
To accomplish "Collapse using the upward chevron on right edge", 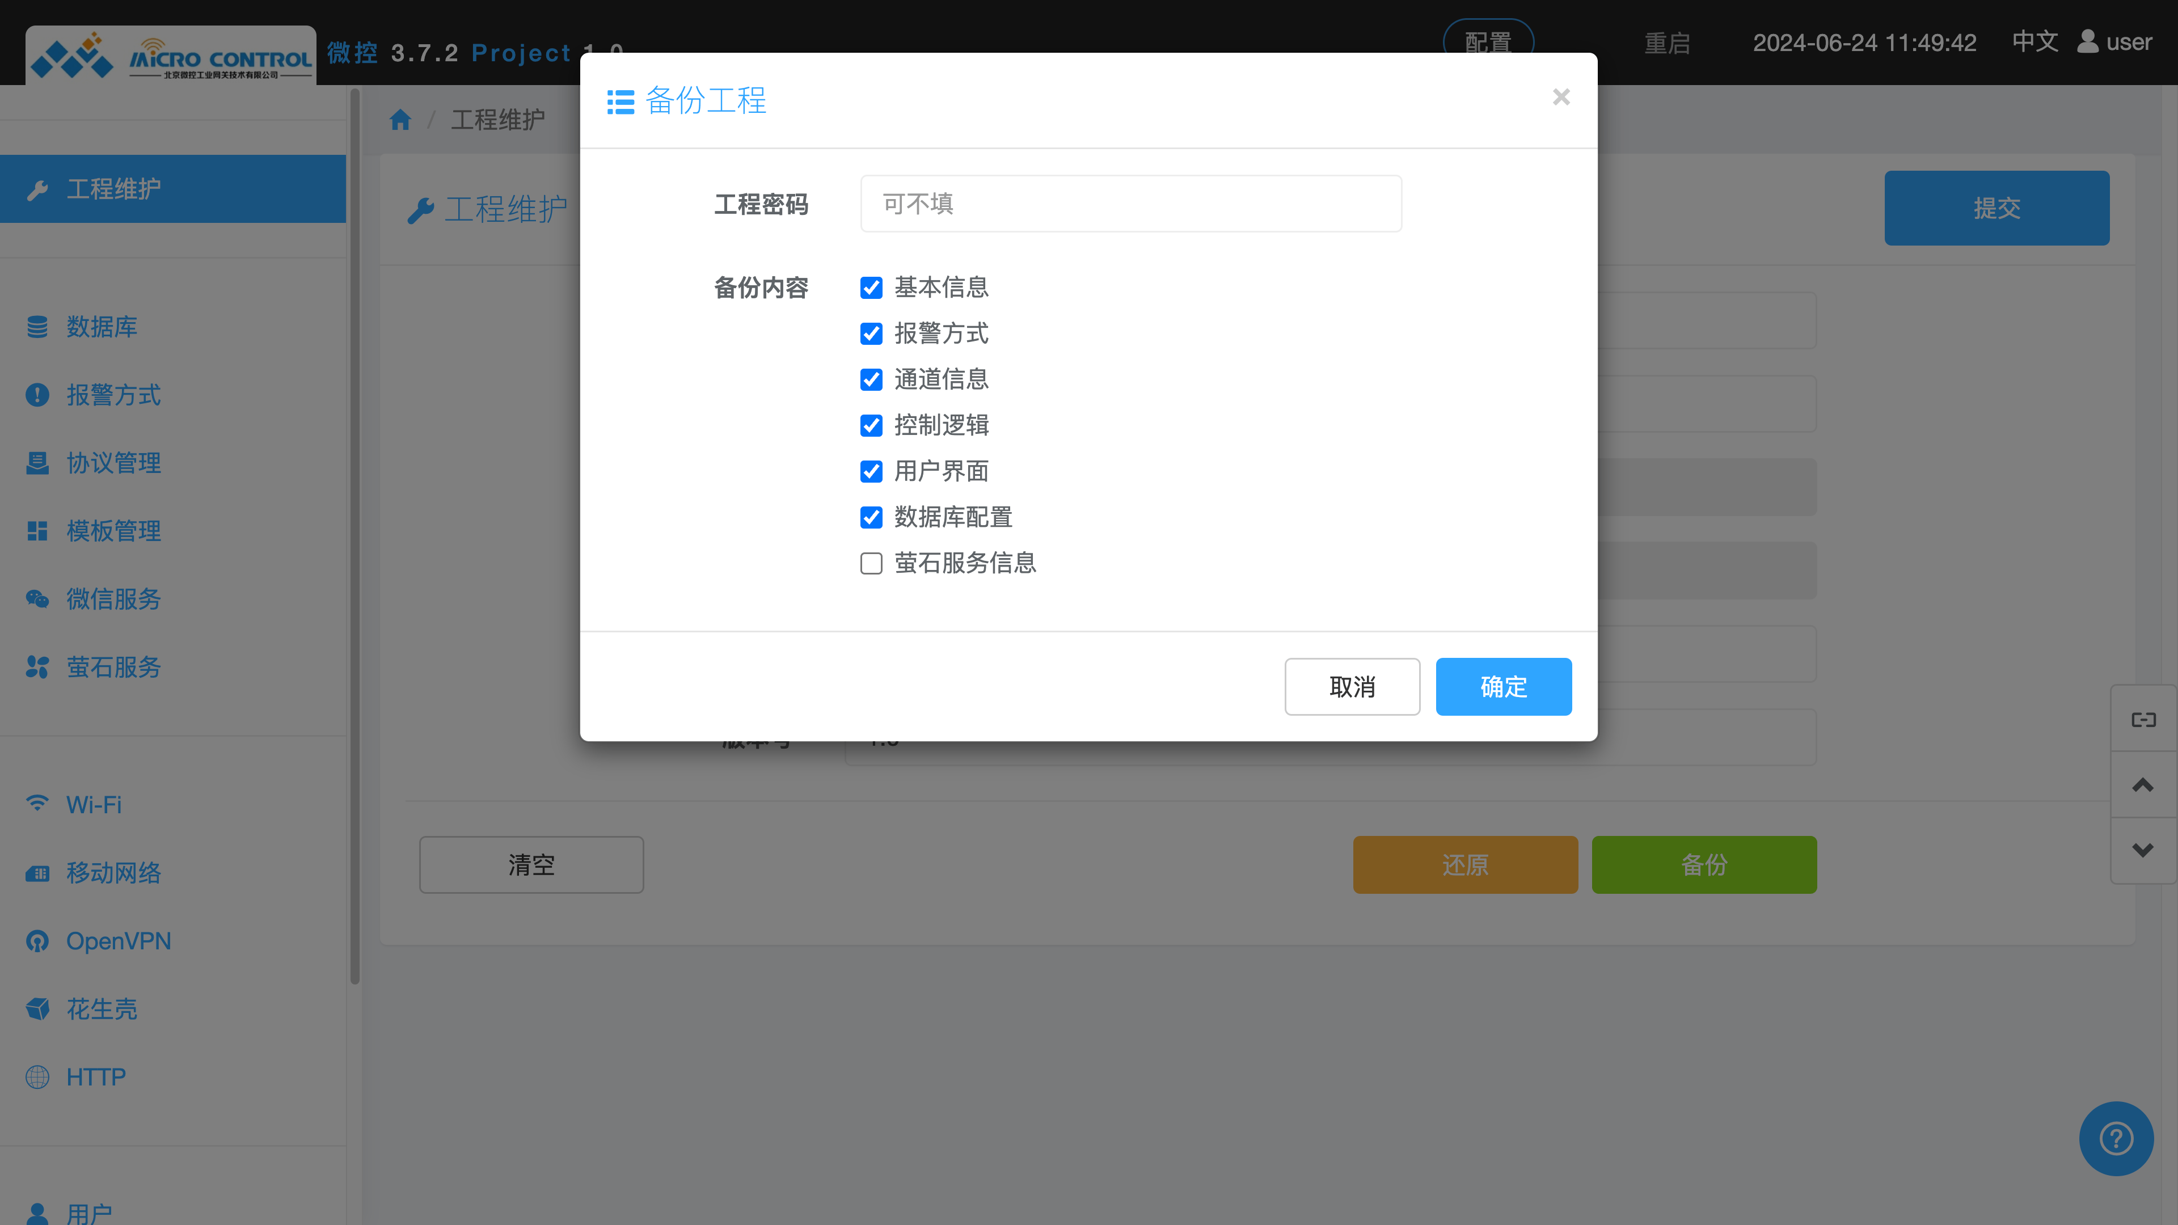I will coord(2143,784).
